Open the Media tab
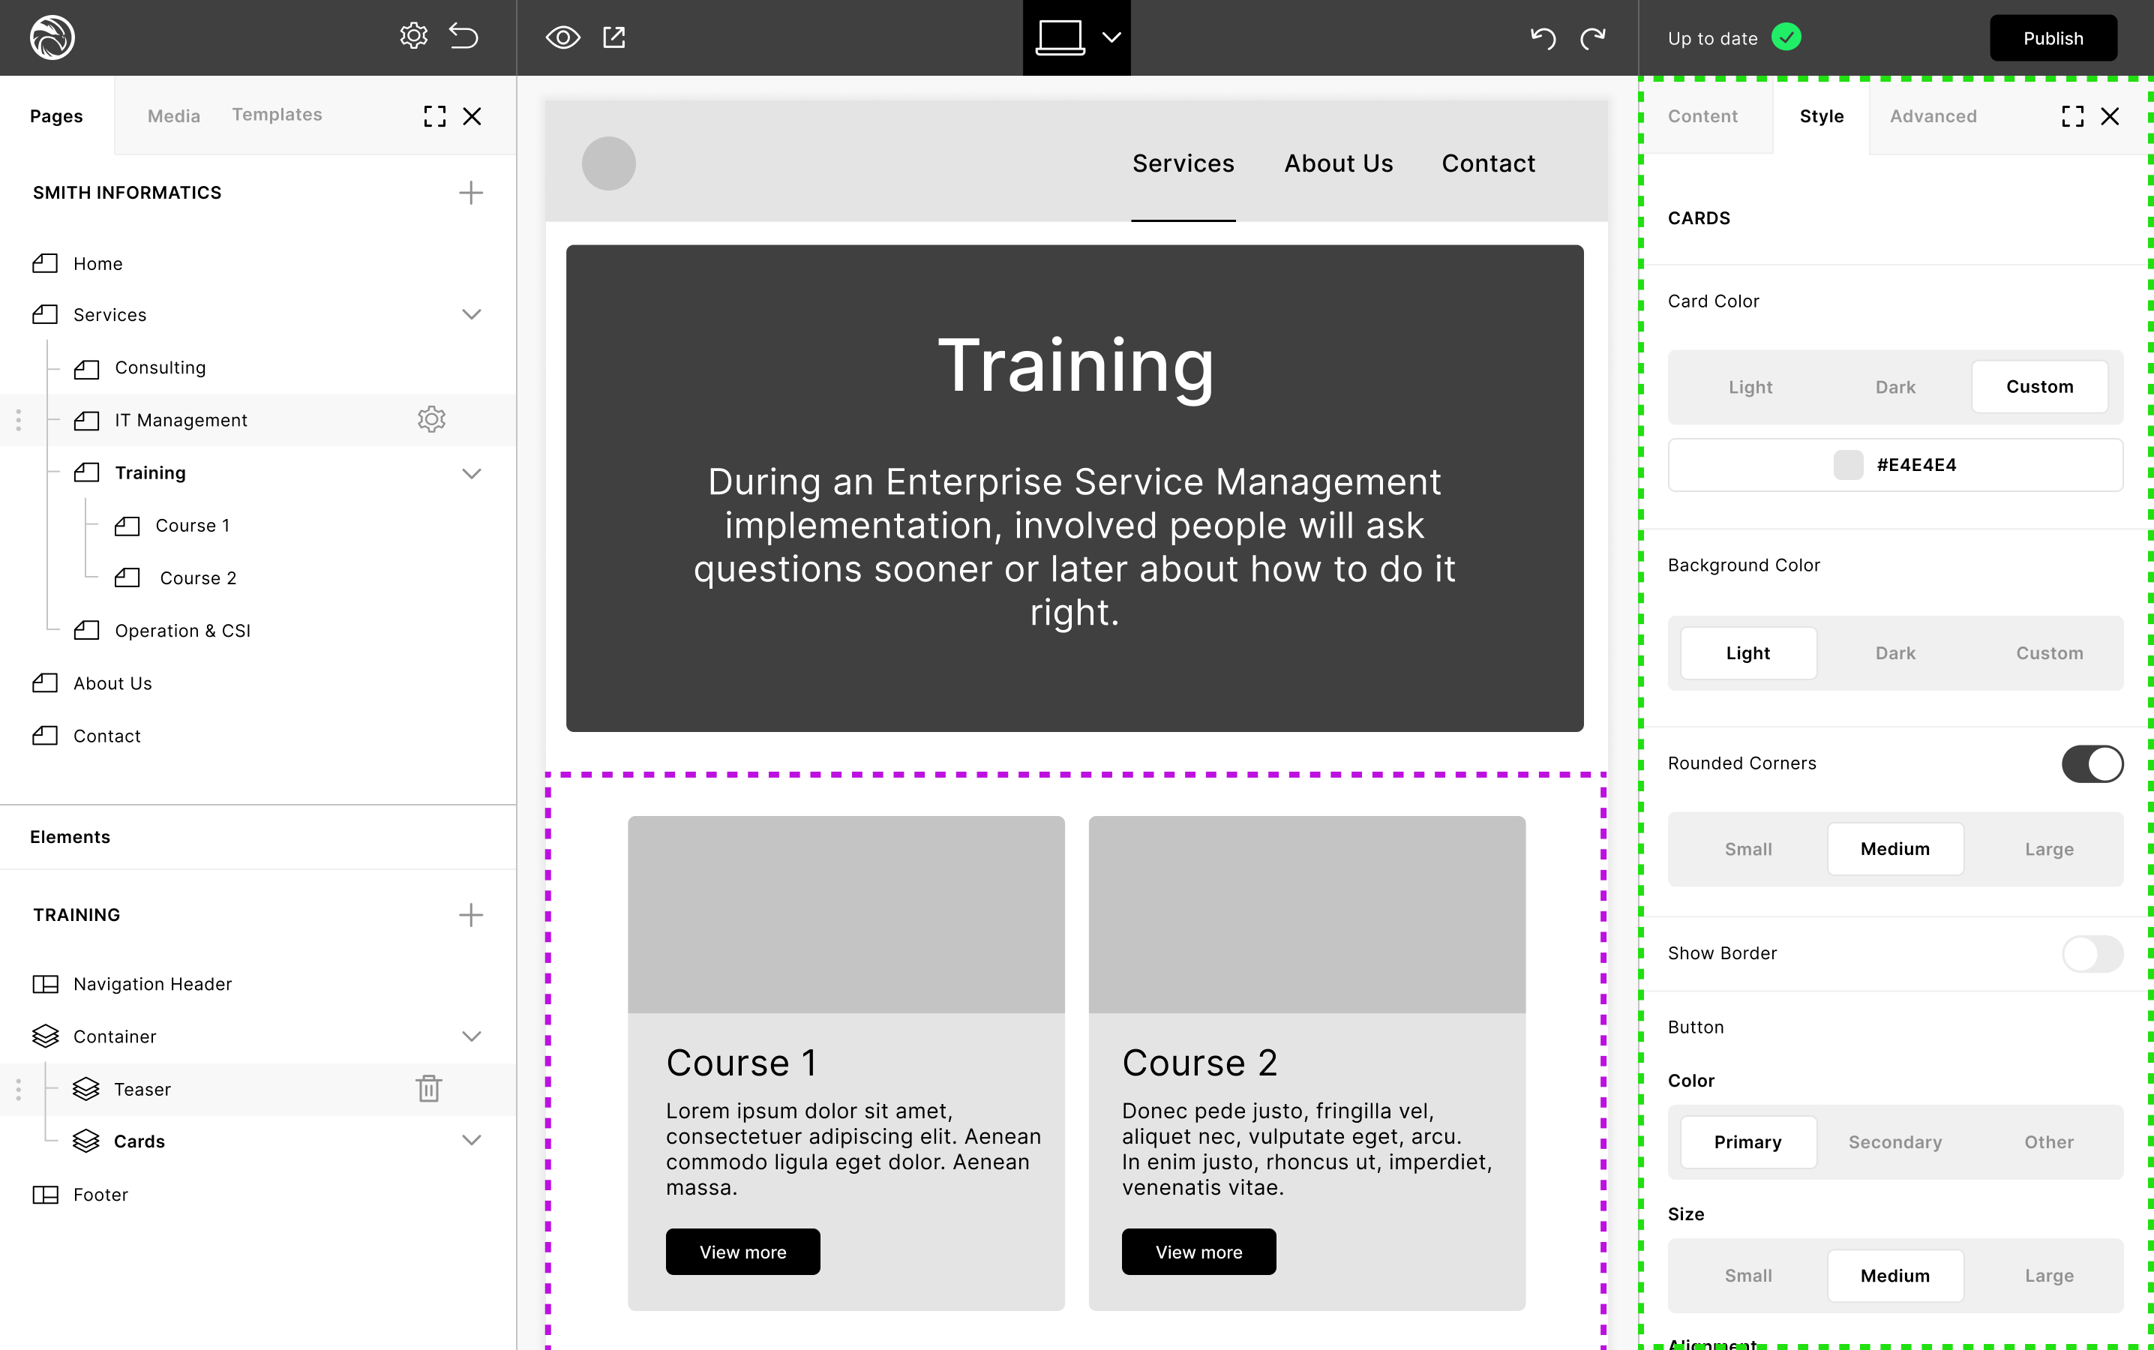 173,116
